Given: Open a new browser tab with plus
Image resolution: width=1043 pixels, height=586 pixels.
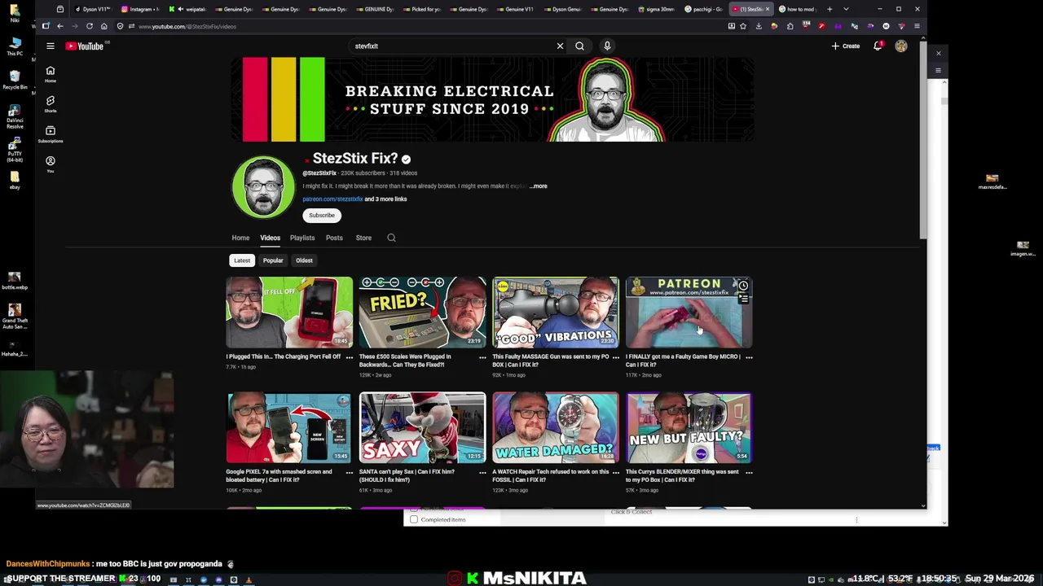Looking at the screenshot, I should (830, 9).
